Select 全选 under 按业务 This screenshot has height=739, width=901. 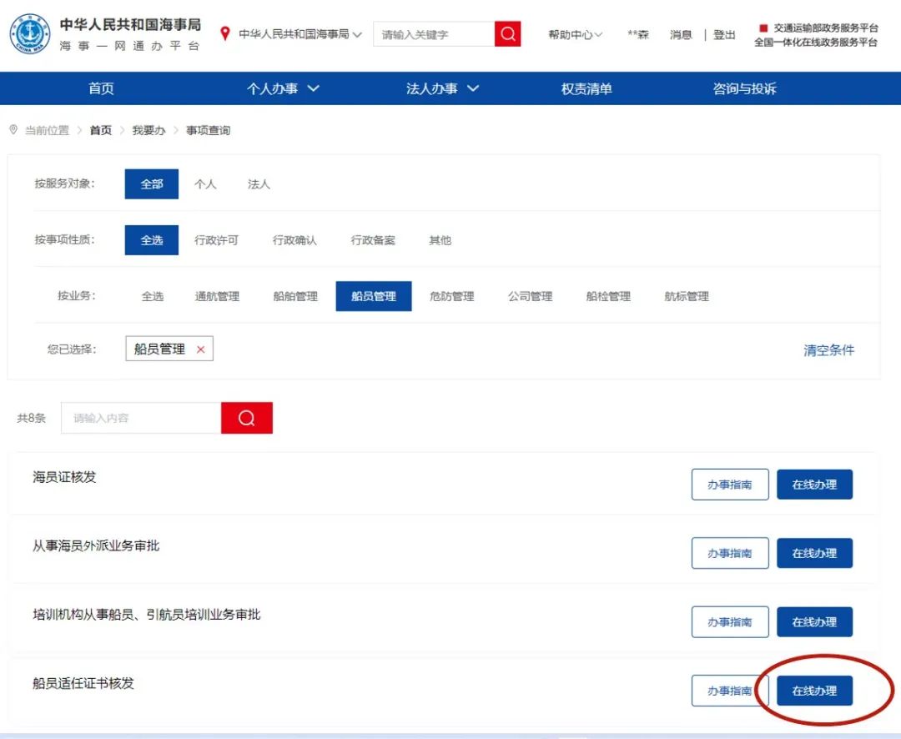pos(153,297)
